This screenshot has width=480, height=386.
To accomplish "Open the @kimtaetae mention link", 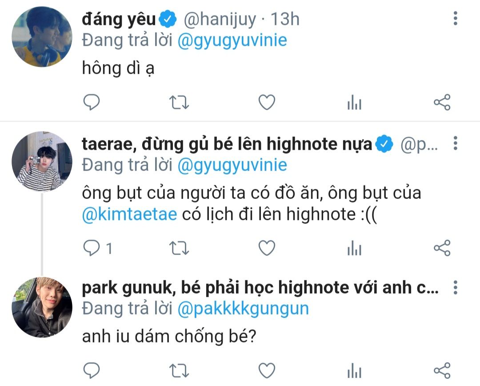I will (129, 214).
